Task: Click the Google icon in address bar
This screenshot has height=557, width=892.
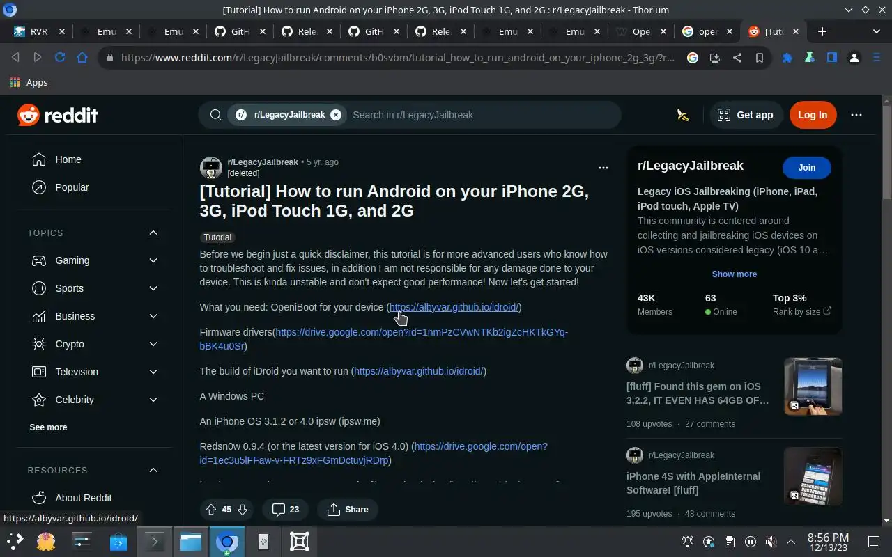Action: point(692,58)
